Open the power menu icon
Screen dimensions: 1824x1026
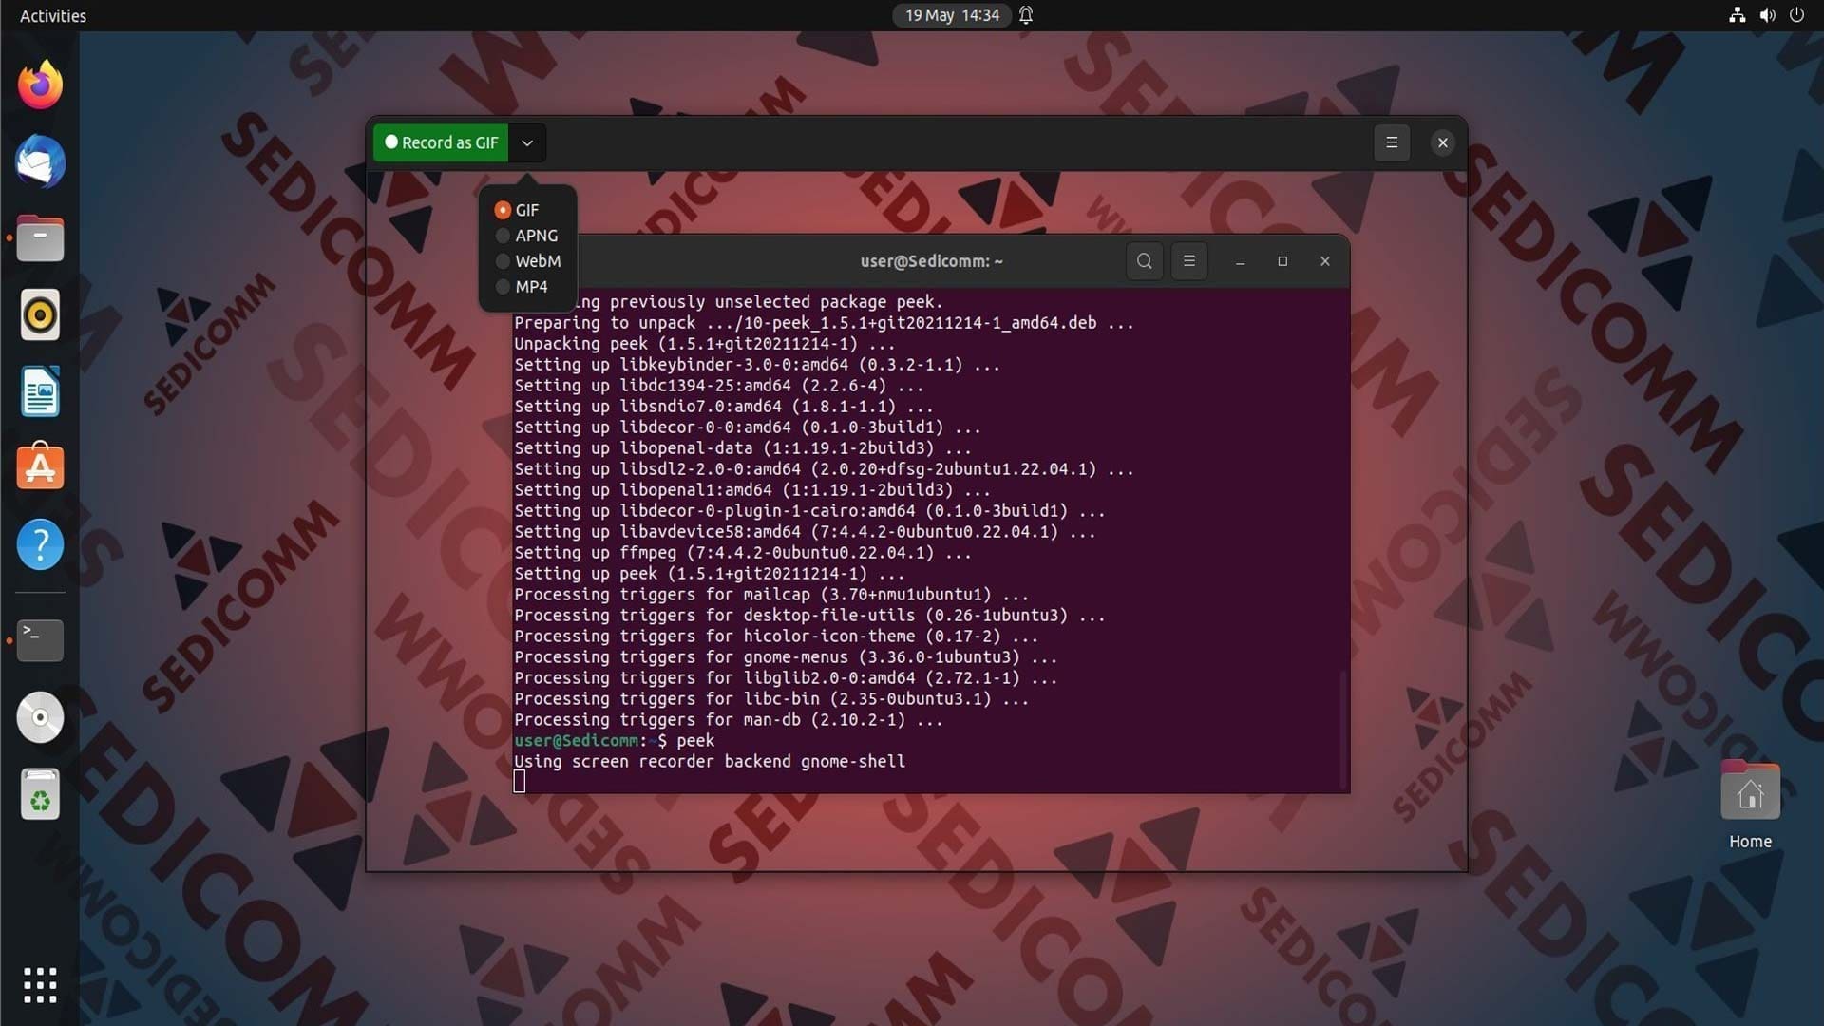click(1796, 15)
